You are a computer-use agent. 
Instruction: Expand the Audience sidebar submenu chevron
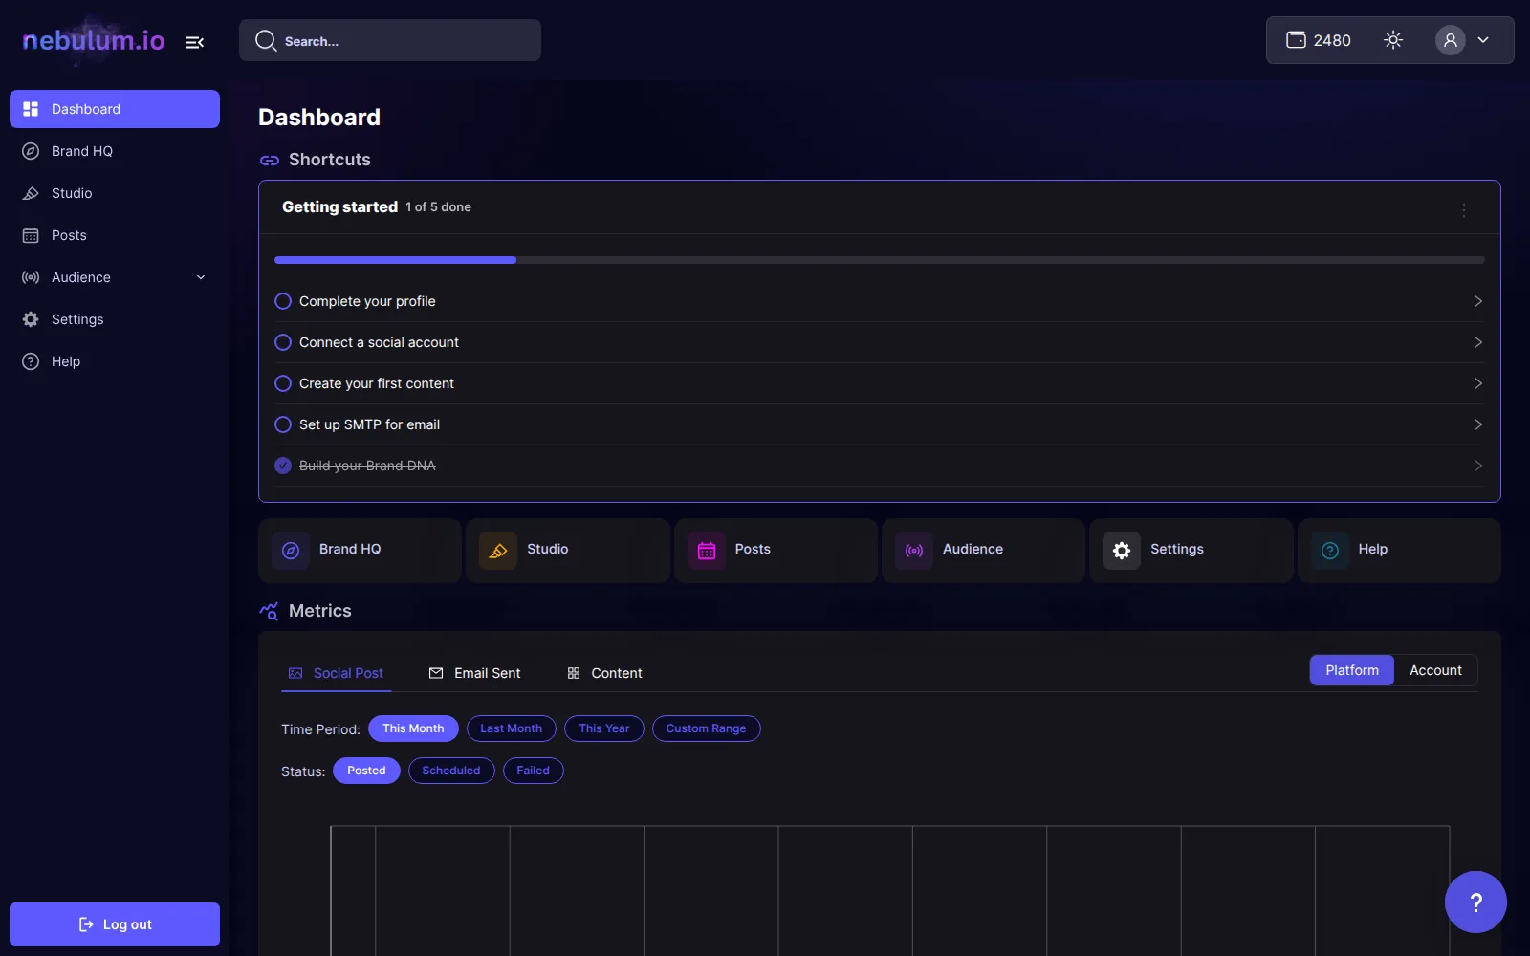pyautogui.click(x=201, y=277)
